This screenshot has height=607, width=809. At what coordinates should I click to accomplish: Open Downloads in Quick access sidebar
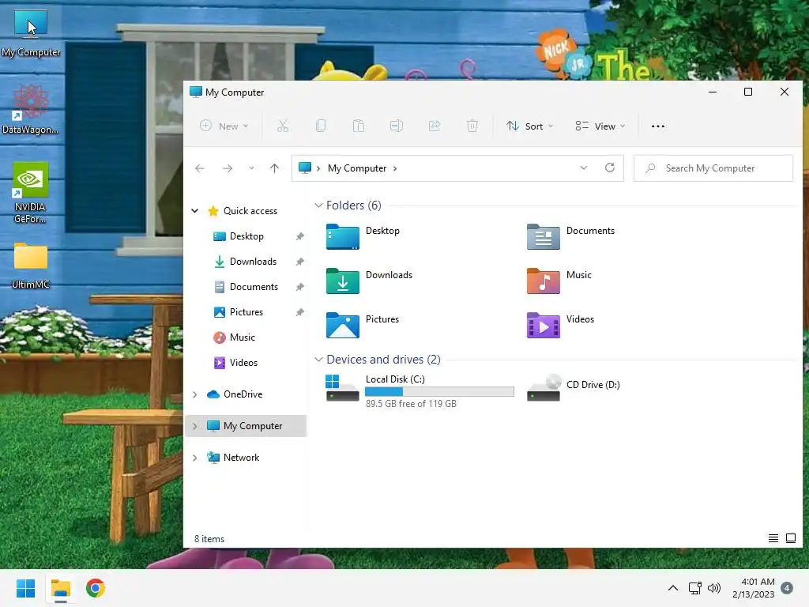[246, 261]
